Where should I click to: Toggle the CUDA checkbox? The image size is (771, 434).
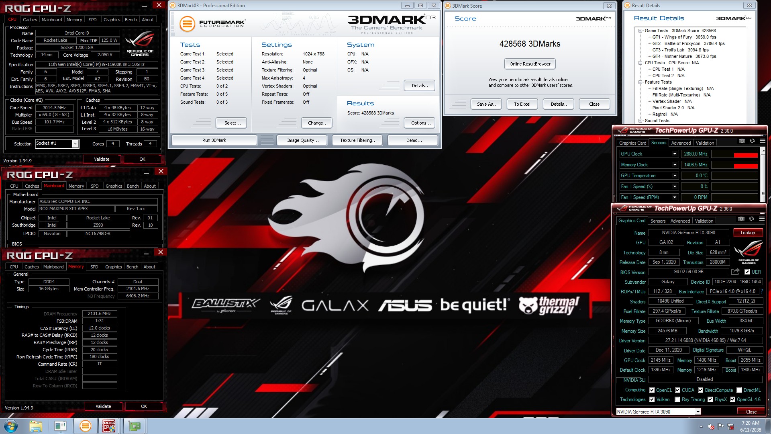coord(677,390)
